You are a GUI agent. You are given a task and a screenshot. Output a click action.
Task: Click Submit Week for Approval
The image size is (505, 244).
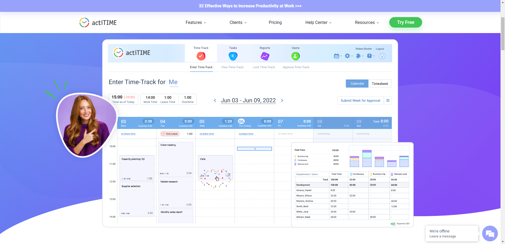click(360, 100)
